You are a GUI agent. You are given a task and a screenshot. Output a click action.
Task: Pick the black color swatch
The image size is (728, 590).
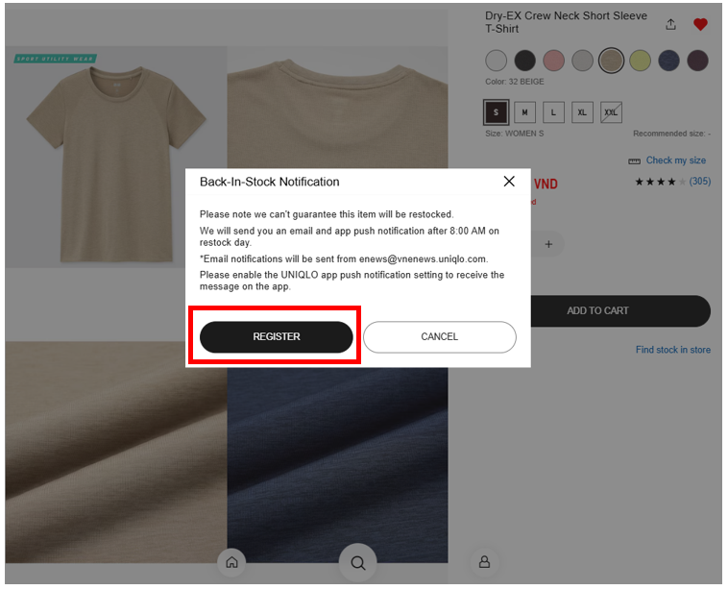point(524,61)
